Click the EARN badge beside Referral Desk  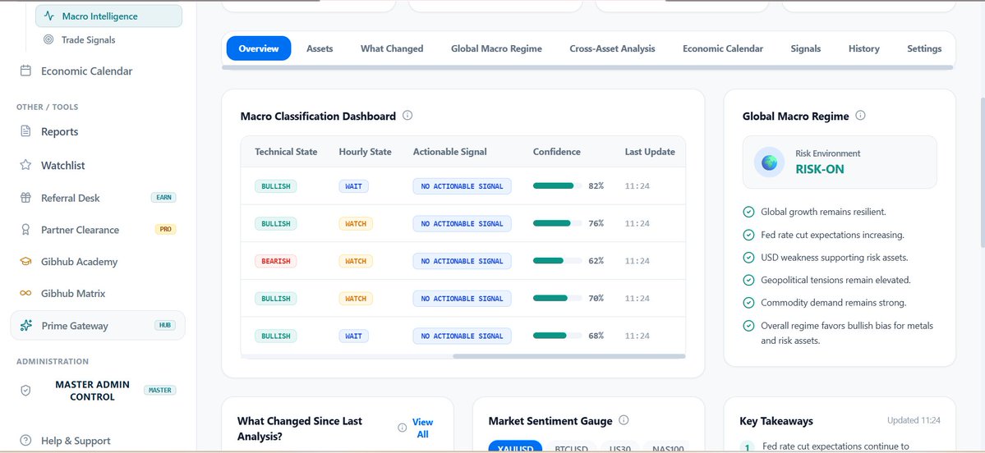pos(164,198)
